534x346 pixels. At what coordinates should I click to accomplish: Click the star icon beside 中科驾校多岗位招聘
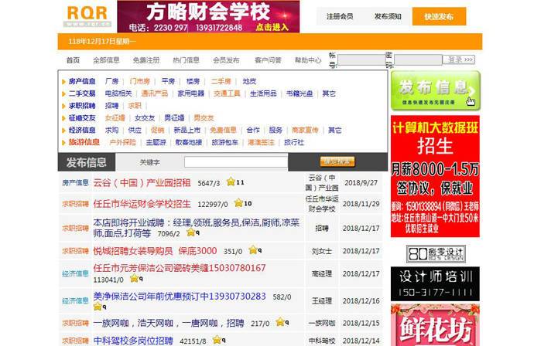tap(217, 340)
